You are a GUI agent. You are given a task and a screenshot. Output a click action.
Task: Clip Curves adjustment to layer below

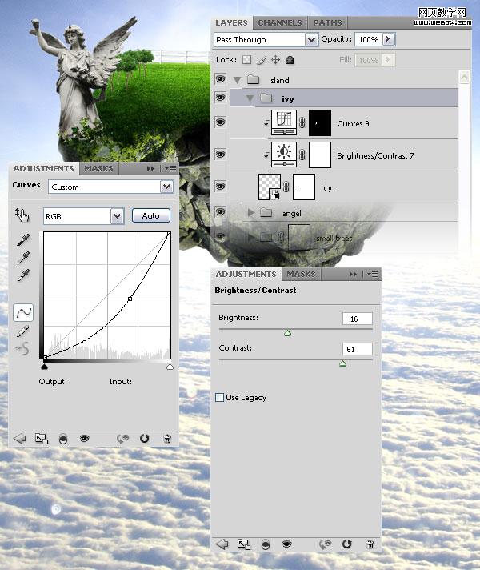point(63,440)
